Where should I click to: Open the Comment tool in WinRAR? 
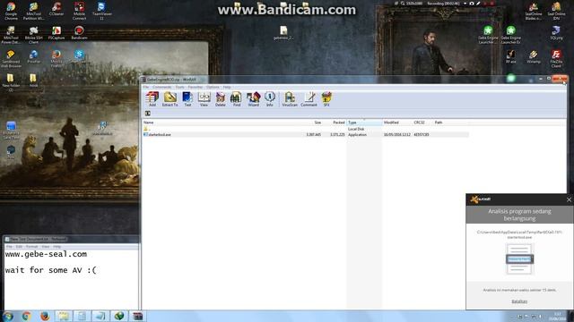coord(309,99)
